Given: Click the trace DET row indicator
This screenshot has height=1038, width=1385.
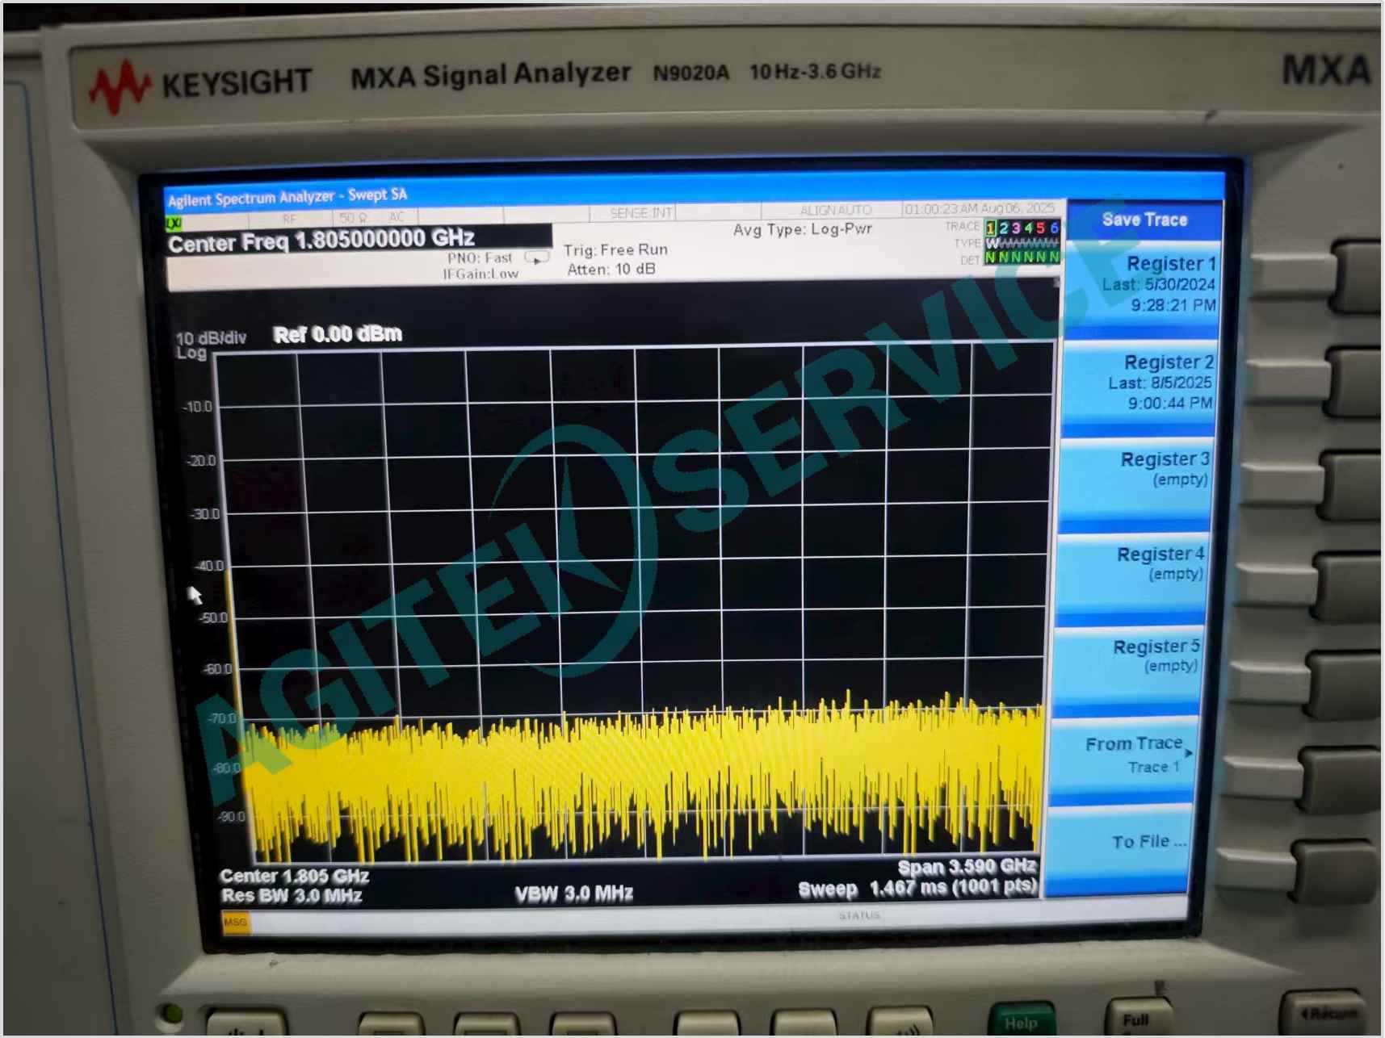Looking at the screenshot, I should pyautogui.click(x=1021, y=258).
